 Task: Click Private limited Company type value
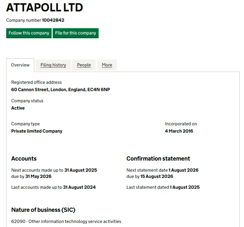(x=37, y=131)
